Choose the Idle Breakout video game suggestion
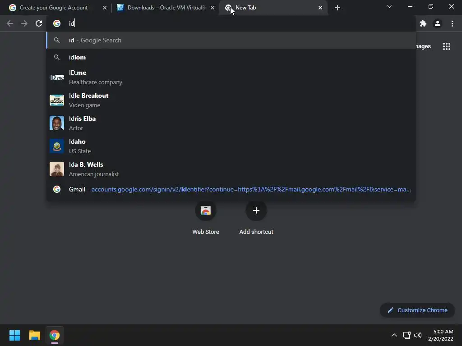 tap(231, 100)
